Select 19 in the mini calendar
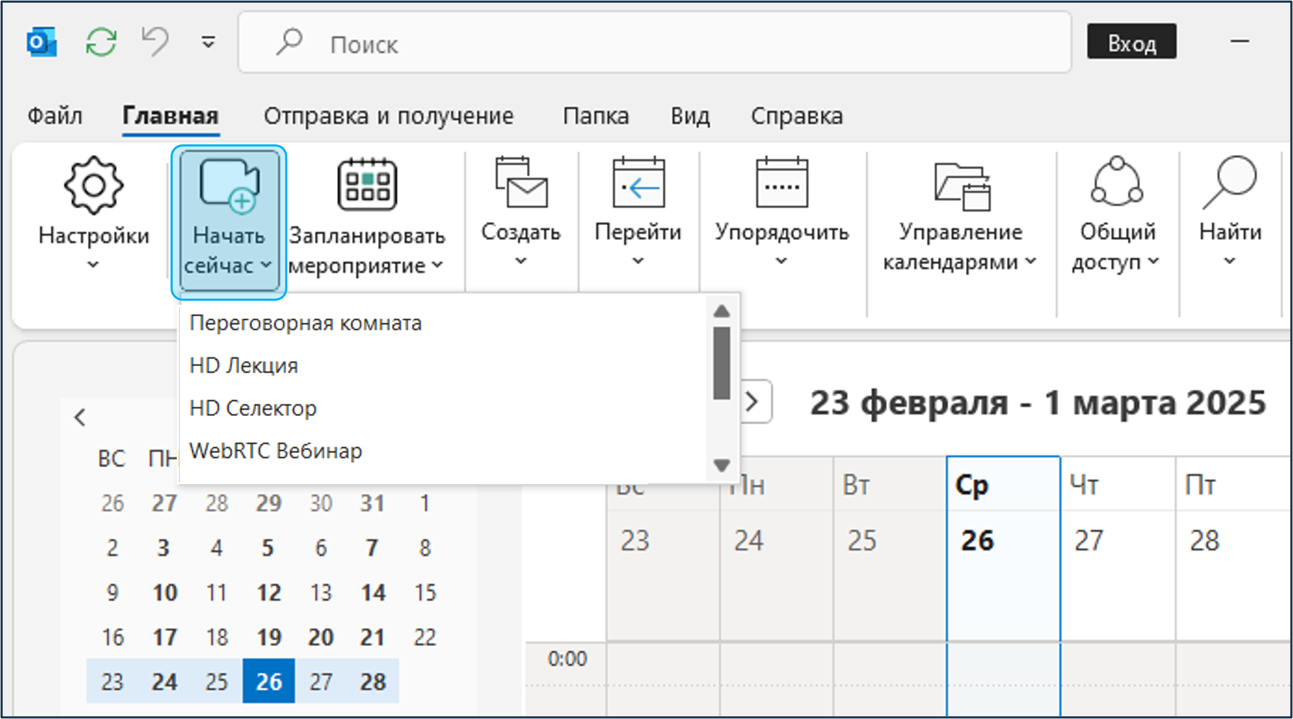This screenshot has height=719, width=1293. tap(269, 637)
